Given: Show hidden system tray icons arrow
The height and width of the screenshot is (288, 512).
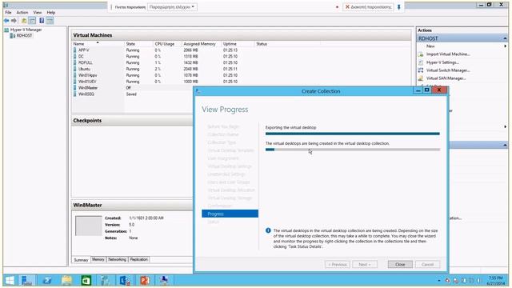Looking at the screenshot, I should pyautogui.click(x=439, y=281).
